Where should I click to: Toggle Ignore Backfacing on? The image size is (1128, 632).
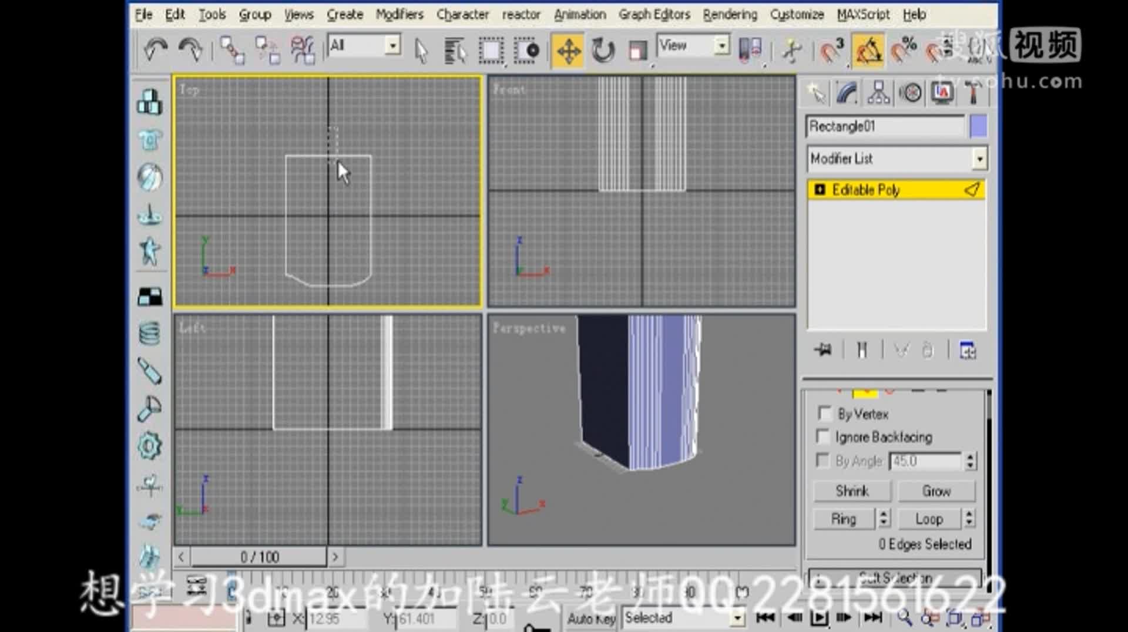pos(824,436)
